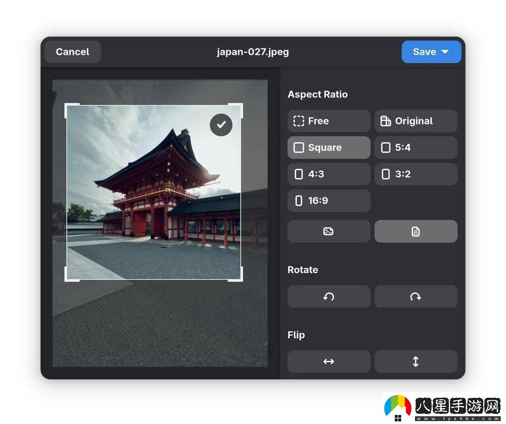This screenshot has width=506, height=424.
Task: Open the Save dropdown arrow
Action: pos(445,52)
